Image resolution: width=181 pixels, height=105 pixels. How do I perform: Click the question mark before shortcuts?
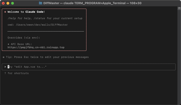pyautogui.click(x=5, y=73)
